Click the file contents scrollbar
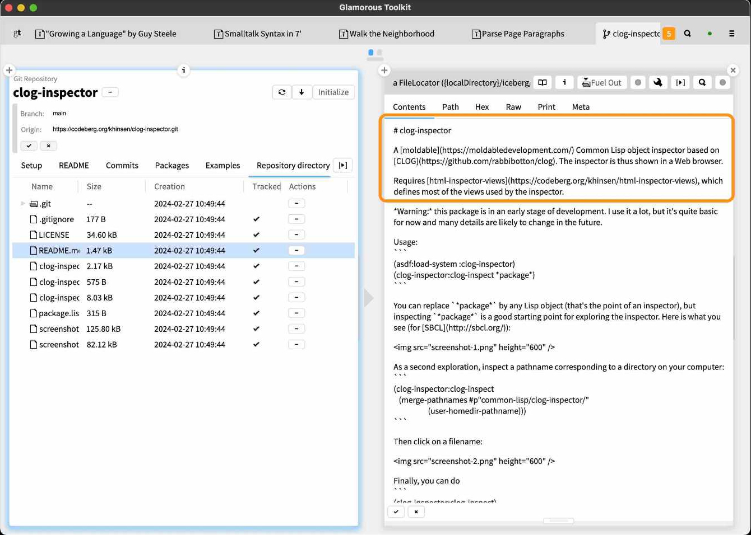This screenshot has width=751, height=535. pos(734,298)
